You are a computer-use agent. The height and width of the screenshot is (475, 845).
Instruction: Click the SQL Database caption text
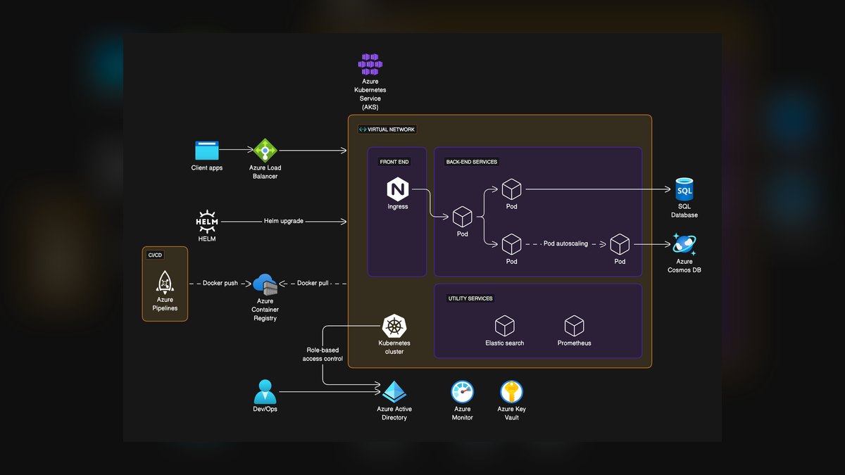tap(684, 211)
